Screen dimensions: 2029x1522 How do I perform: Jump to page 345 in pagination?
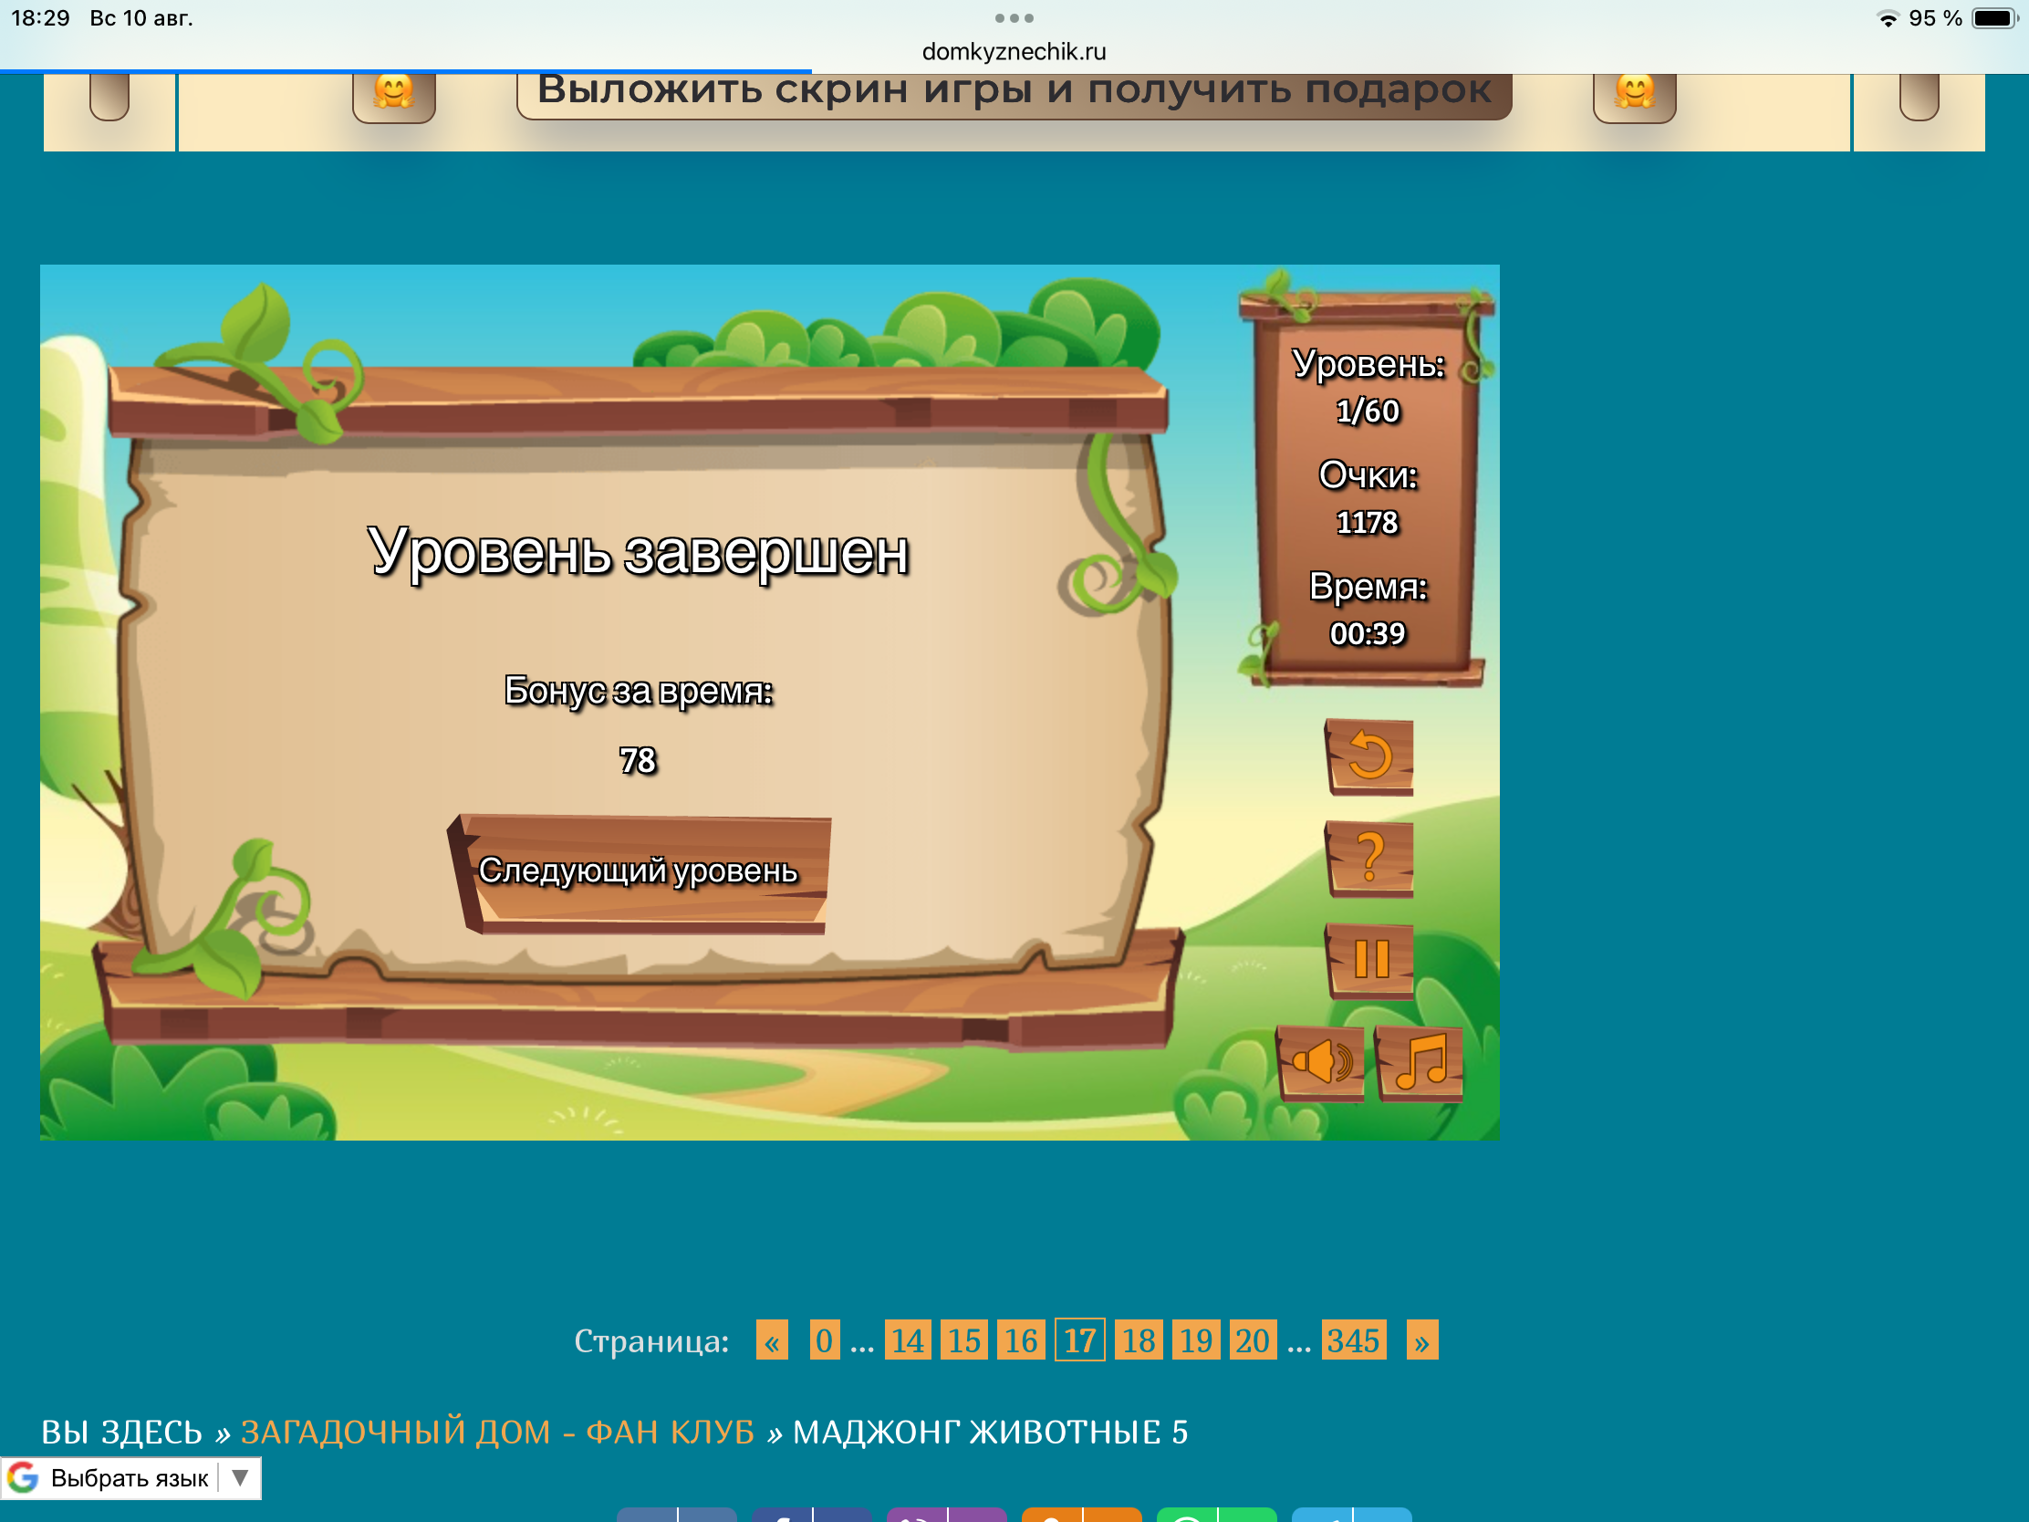click(1354, 1340)
